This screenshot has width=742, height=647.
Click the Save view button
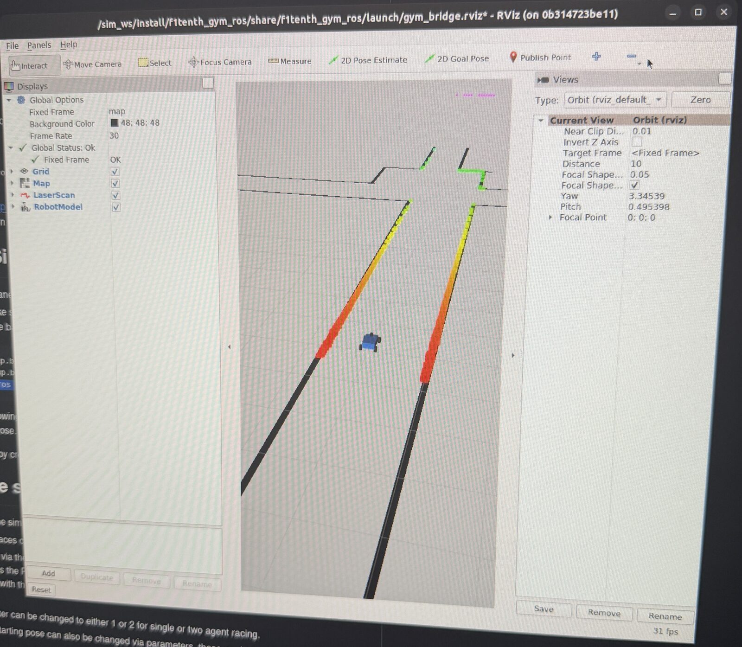click(x=544, y=609)
